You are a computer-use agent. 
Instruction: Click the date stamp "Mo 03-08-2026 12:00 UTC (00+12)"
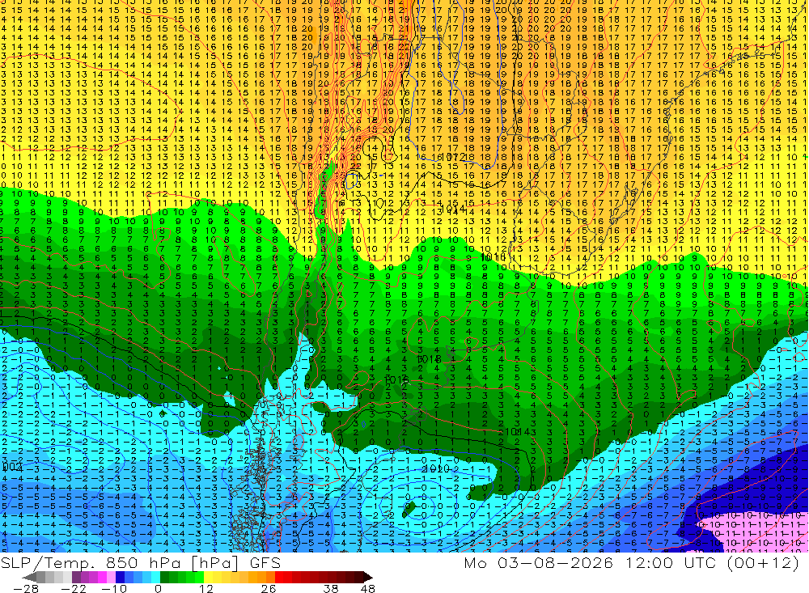tap(631, 562)
